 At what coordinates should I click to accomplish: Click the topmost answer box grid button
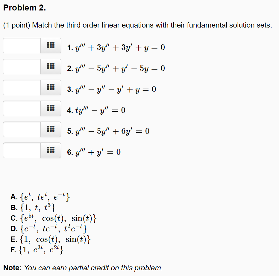click(x=50, y=46)
